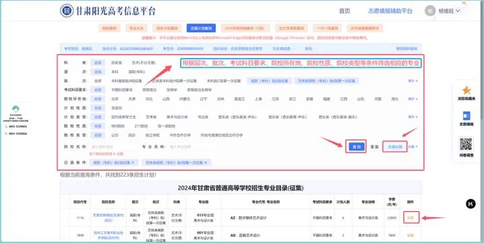484x243 pixels.
Task: Click the blue 查询 button
Action: [357, 146]
